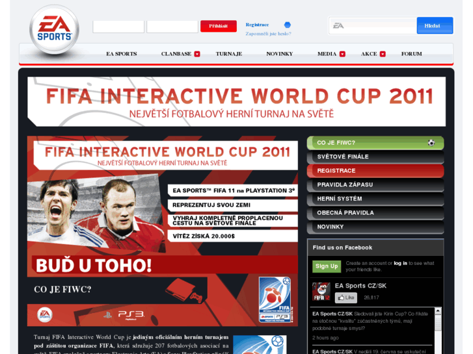Open the CLANBASE menu item

click(x=176, y=54)
